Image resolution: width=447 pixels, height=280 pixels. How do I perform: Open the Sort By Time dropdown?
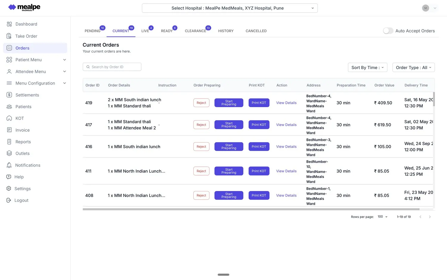coord(367,68)
